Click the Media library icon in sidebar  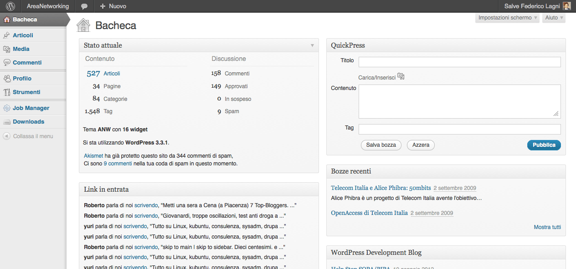(x=7, y=49)
